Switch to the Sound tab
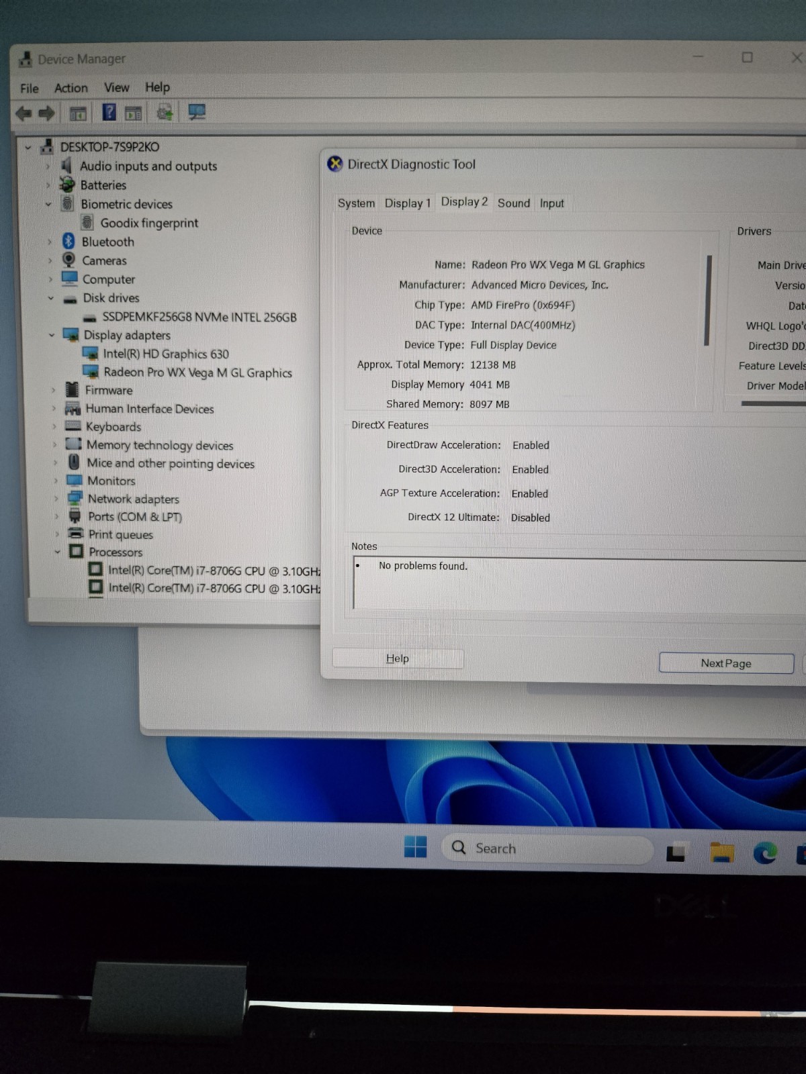This screenshot has height=1074, width=806. (514, 203)
